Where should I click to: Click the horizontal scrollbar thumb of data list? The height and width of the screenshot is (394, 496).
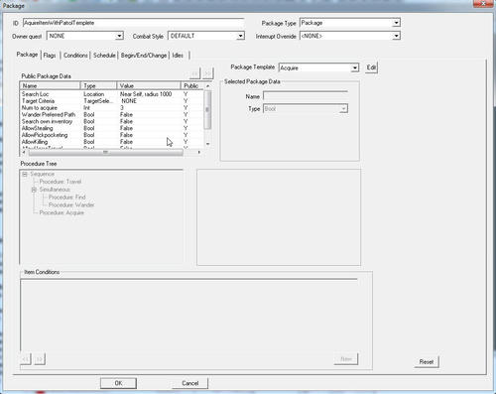[x=105, y=152]
